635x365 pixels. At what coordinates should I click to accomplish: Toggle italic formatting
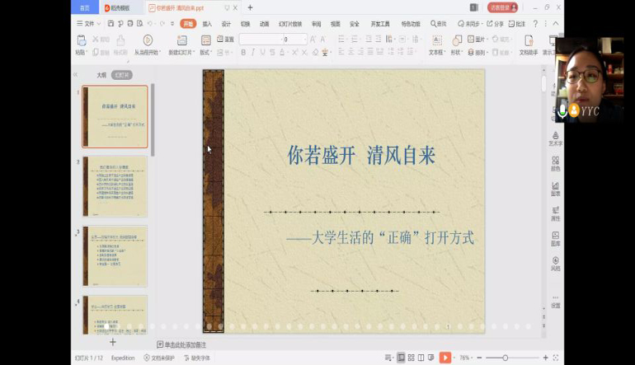(253, 52)
